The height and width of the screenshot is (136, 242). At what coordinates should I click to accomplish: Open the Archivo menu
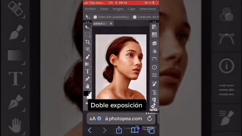90,9
